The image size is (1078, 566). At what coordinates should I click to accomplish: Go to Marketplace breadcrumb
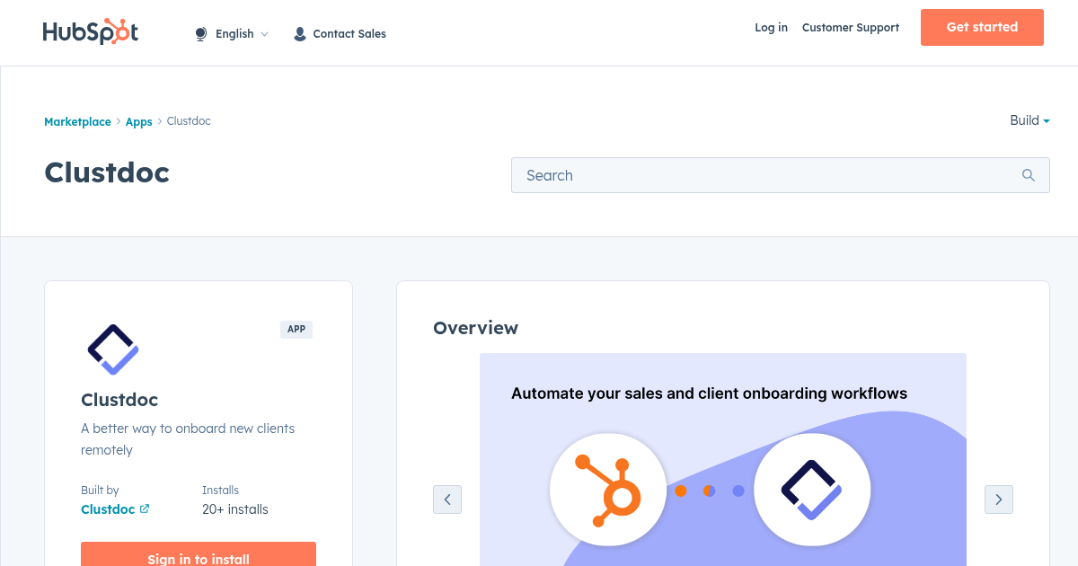coord(77,121)
